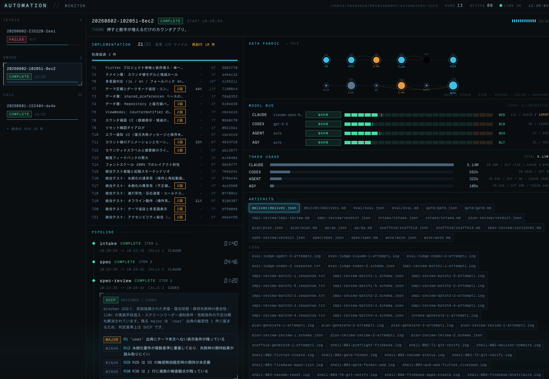Open shell-002-flutter-create.log
Screen dimensions: 549x379
point(283,355)
